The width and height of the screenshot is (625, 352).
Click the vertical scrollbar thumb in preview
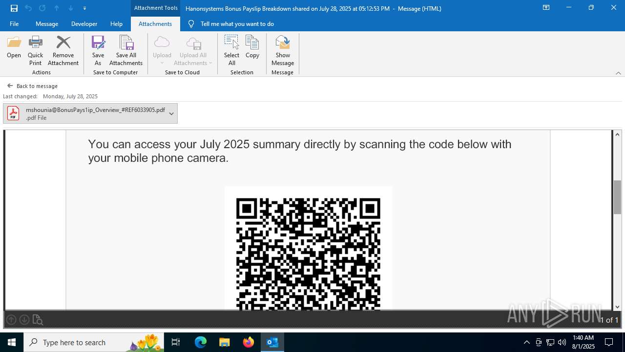pos(617,197)
